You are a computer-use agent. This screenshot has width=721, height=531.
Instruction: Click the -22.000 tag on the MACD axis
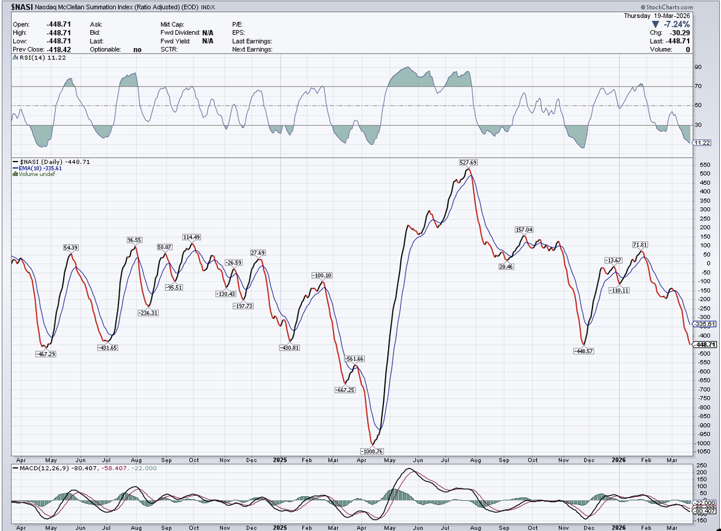pos(704,502)
